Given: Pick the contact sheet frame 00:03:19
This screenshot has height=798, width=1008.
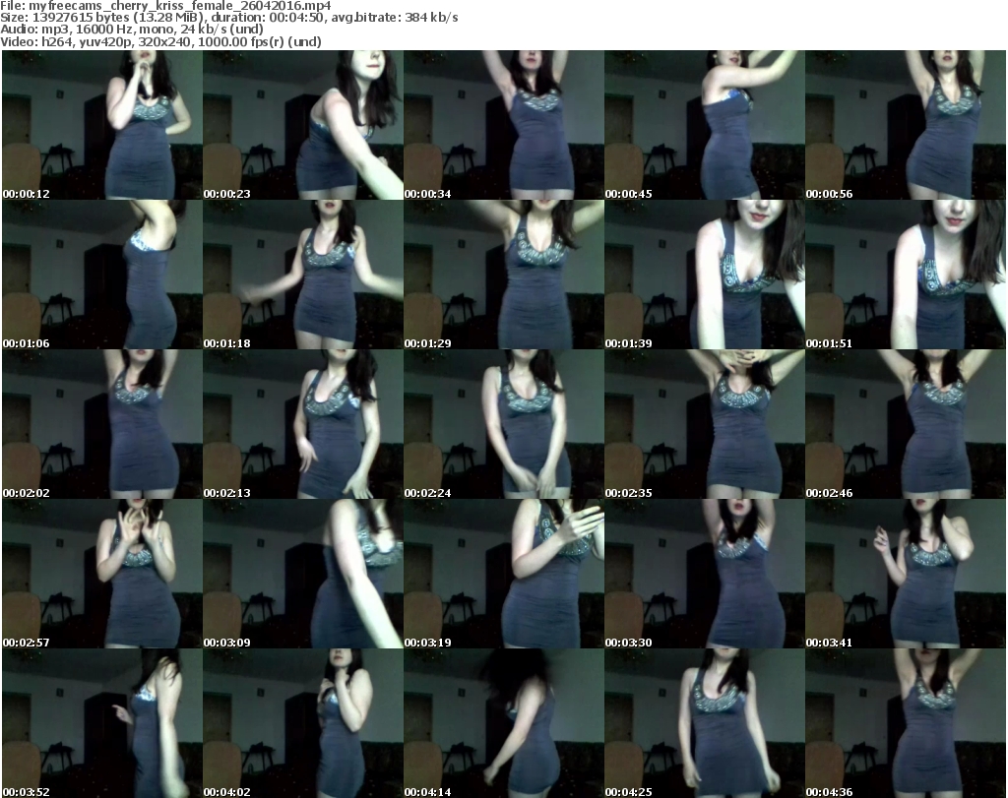Looking at the screenshot, I should (504, 574).
